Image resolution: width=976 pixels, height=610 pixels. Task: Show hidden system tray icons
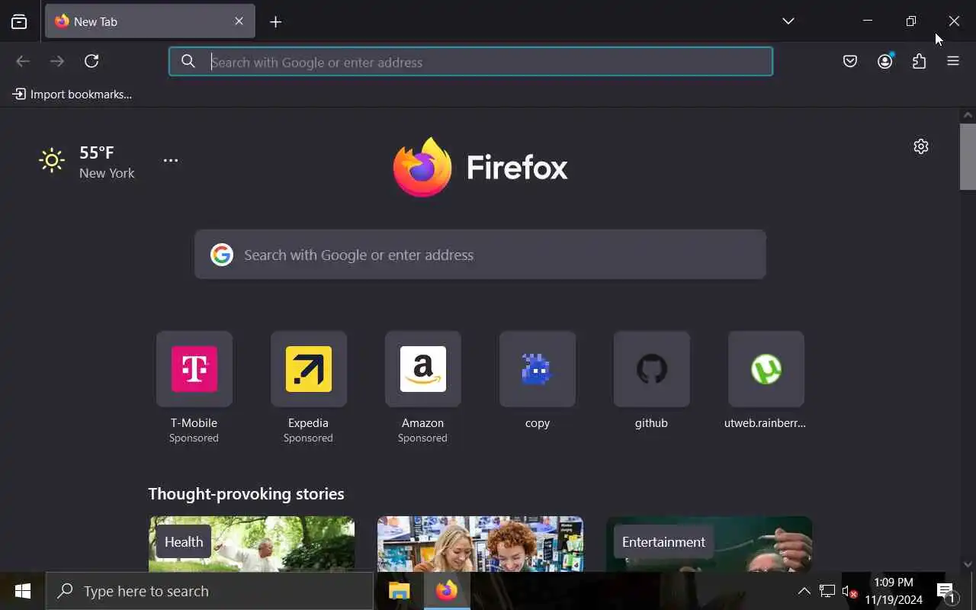tap(804, 591)
